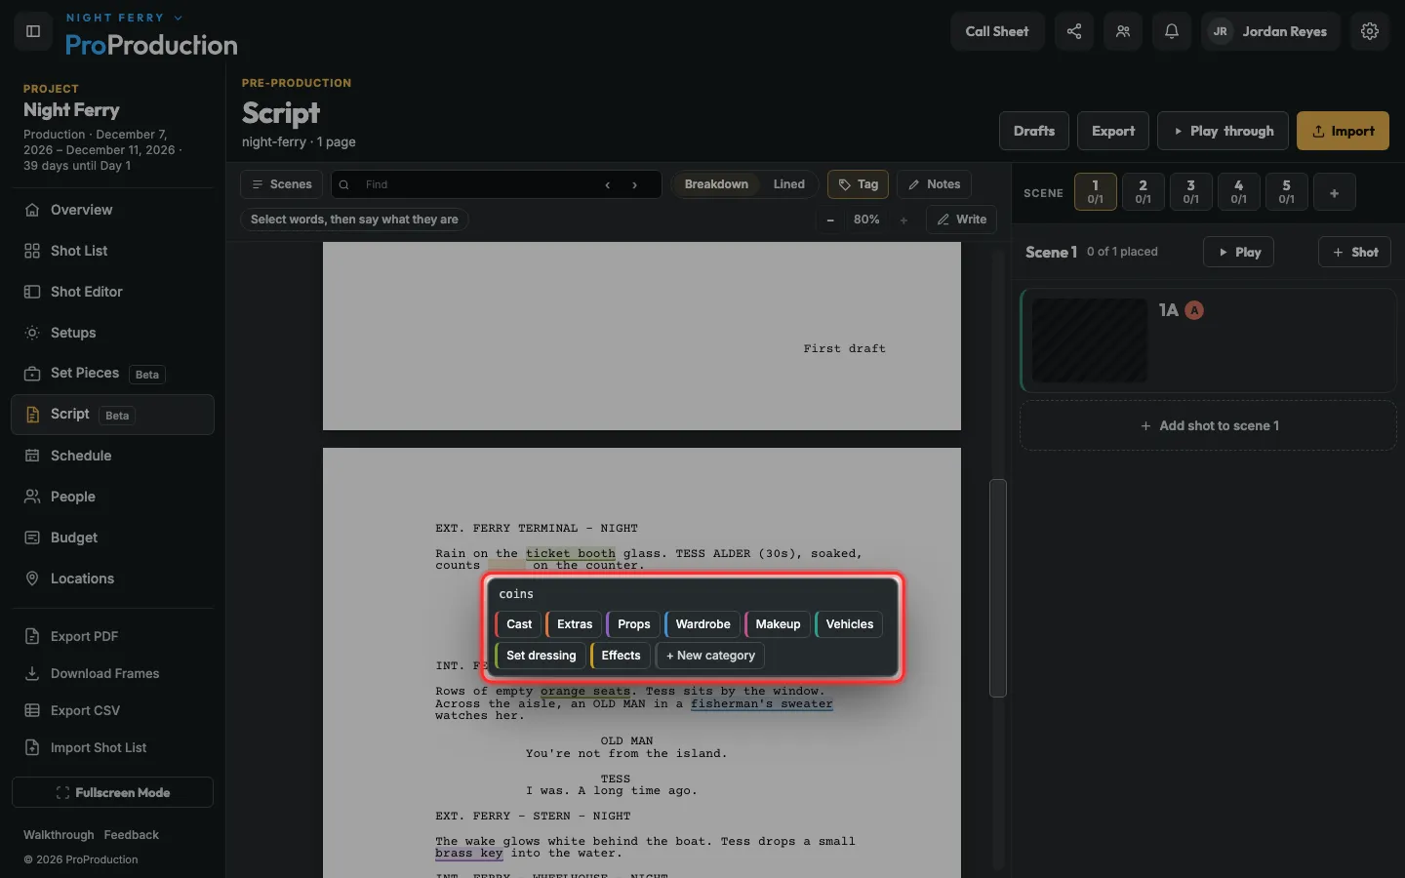This screenshot has height=878, width=1405.
Task: Toggle Tag mode
Action: coord(859,184)
